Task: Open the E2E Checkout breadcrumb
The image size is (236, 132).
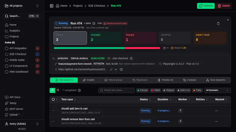Action: pos(97,6)
